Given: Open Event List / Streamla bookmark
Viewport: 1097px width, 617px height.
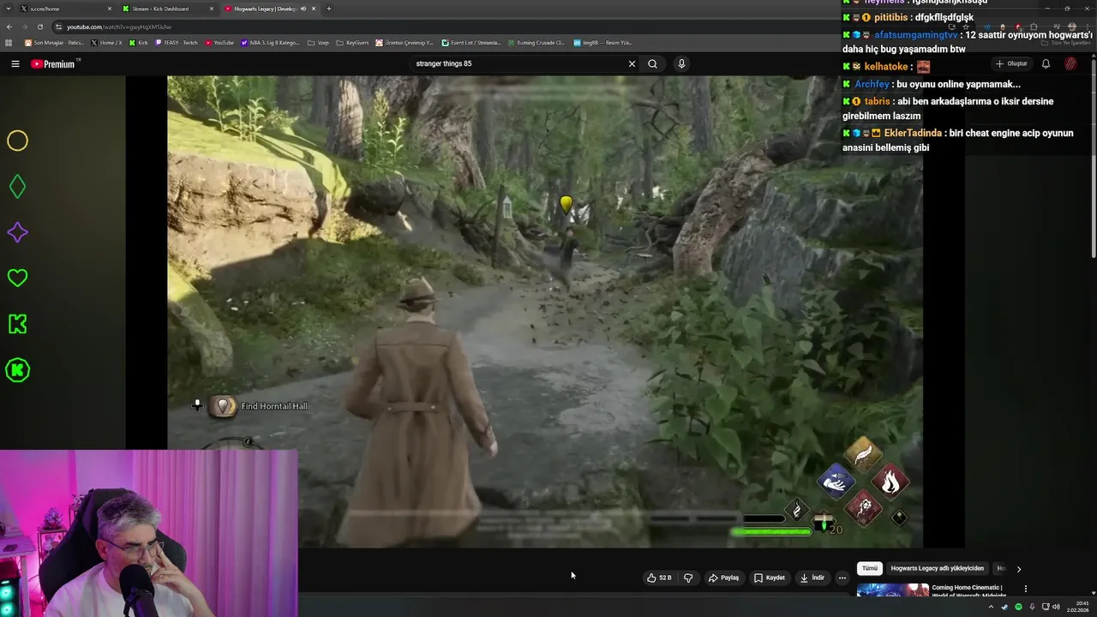Looking at the screenshot, I should (471, 42).
